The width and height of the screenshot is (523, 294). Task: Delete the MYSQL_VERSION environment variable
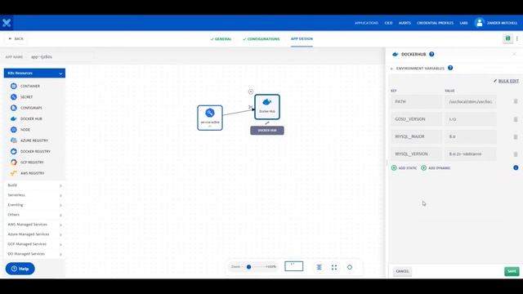[516, 154]
